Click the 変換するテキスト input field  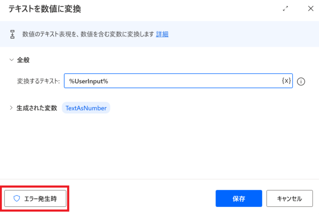click(178, 81)
